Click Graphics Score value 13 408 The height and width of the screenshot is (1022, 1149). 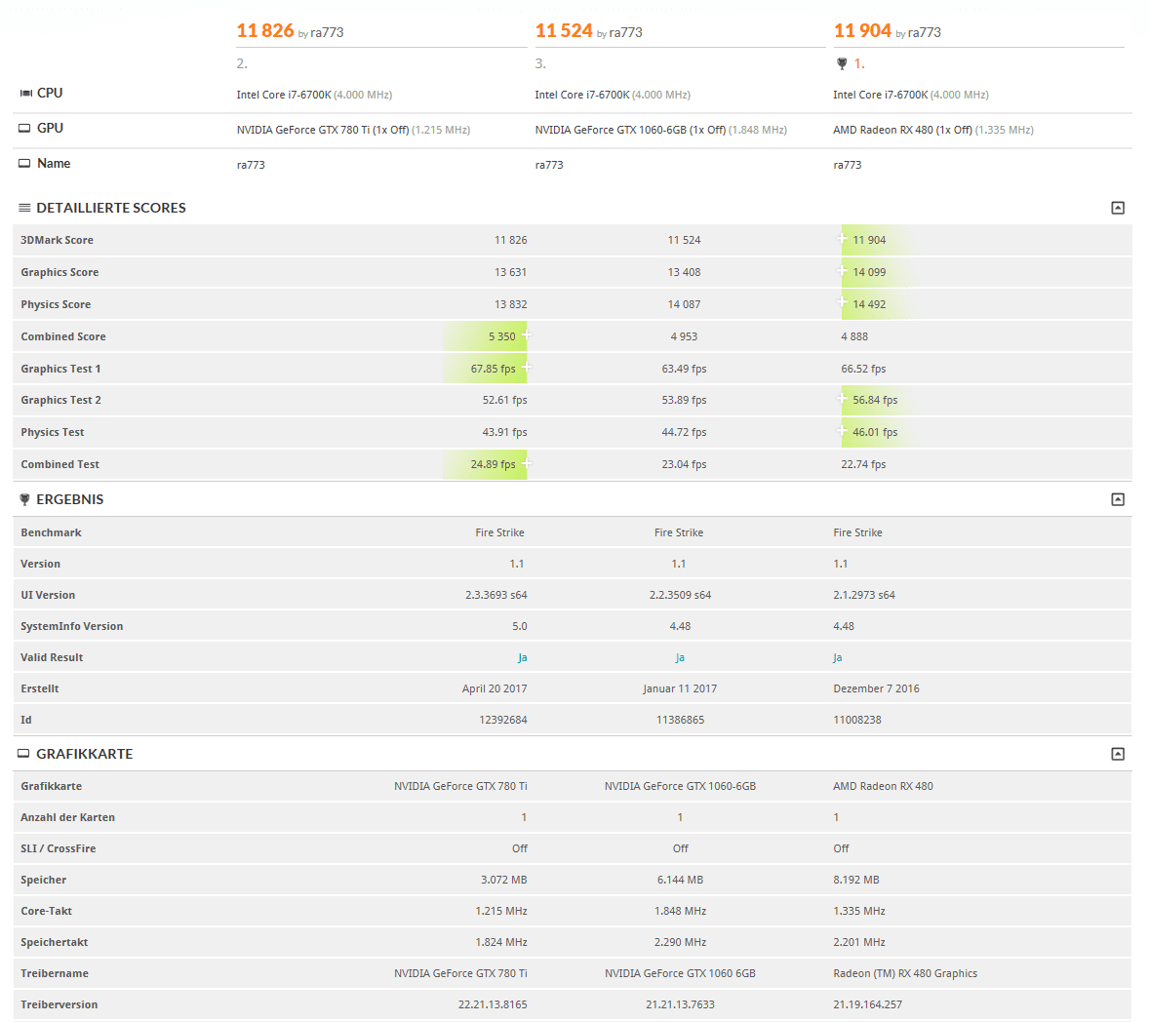click(x=684, y=272)
